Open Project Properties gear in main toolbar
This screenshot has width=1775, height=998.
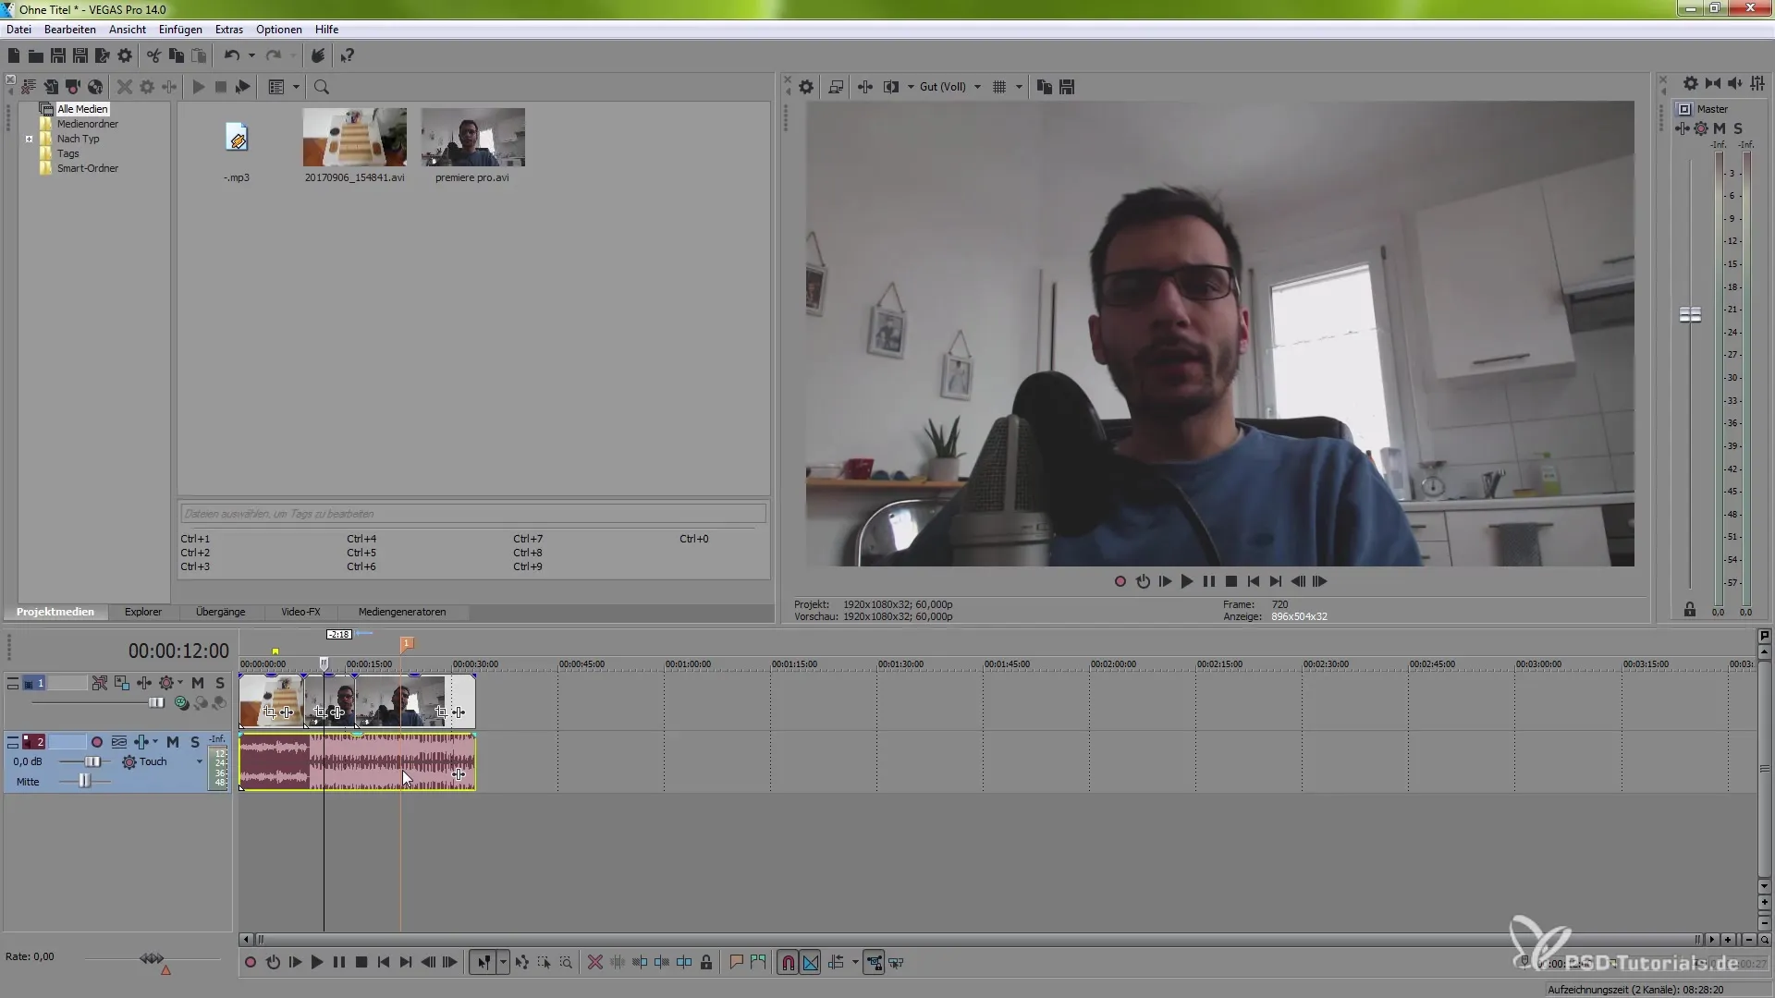[x=125, y=56]
